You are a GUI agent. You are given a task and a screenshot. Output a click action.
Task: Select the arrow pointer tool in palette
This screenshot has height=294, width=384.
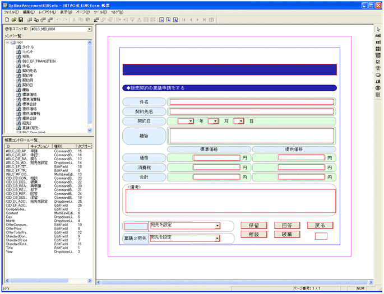pos(378,29)
